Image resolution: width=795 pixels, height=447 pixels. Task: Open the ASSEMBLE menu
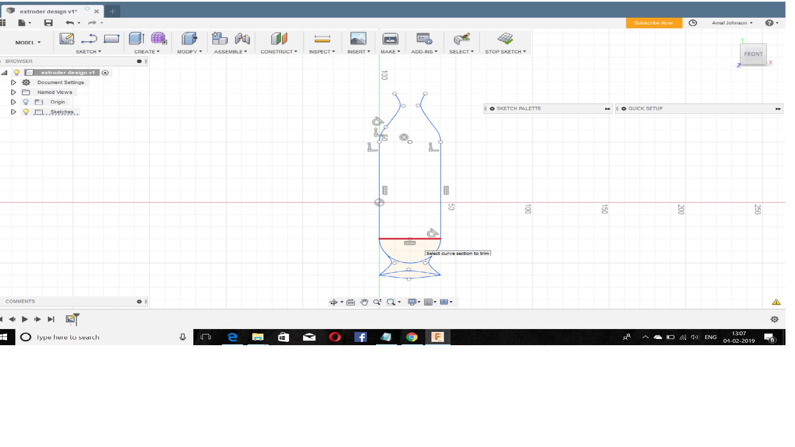click(230, 52)
